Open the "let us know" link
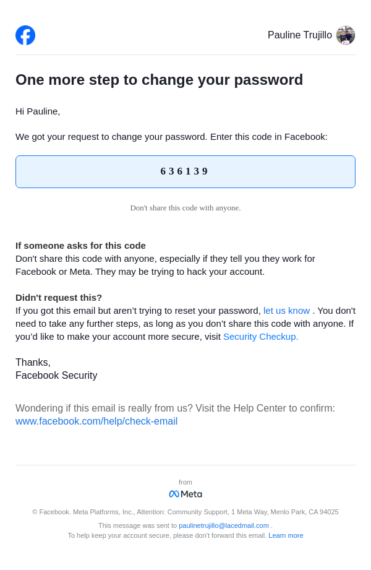The height and width of the screenshot is (570, 371). click(x=286, y=311)
